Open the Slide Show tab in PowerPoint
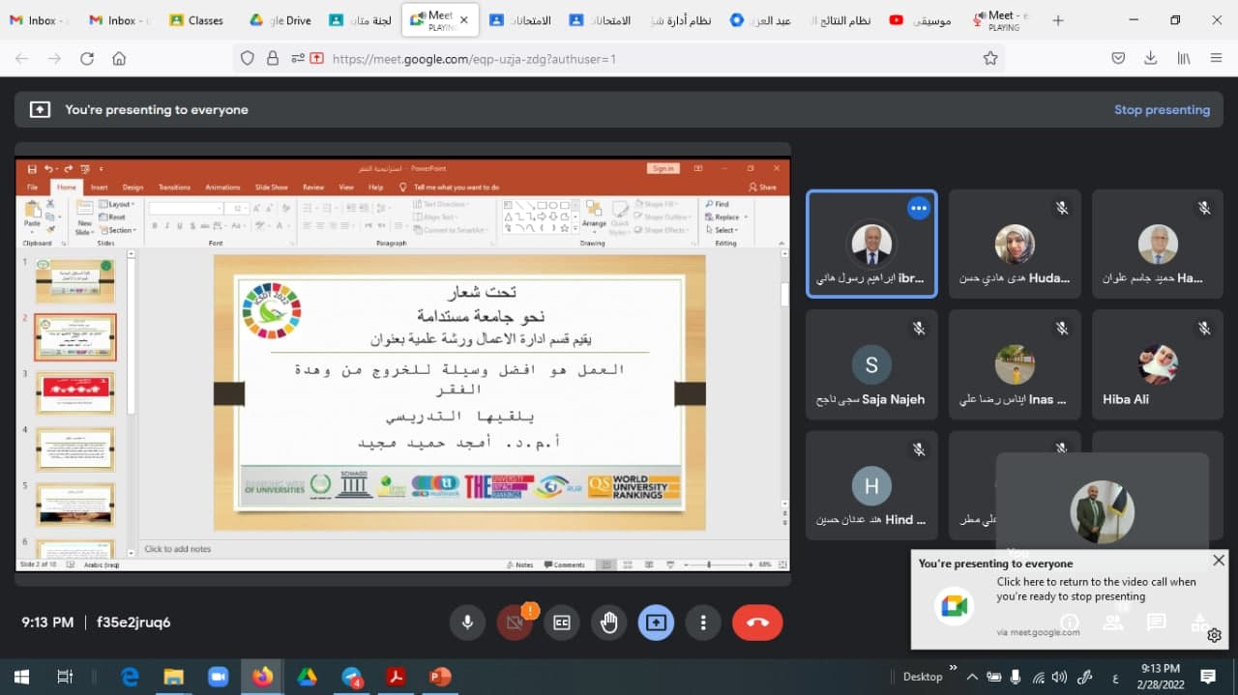Screen dimensions: 1238x695 tap(272, 188)
